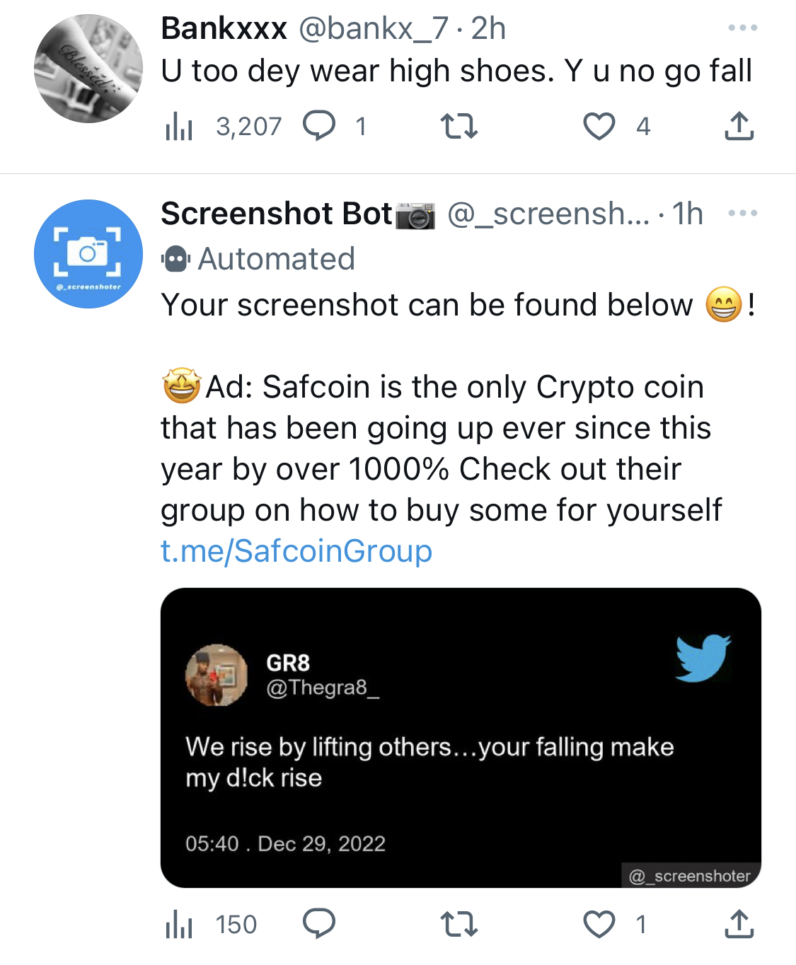This screenshot has width=796, height=965.
Task: Click the Bankxxx display name
Action: 224,28
